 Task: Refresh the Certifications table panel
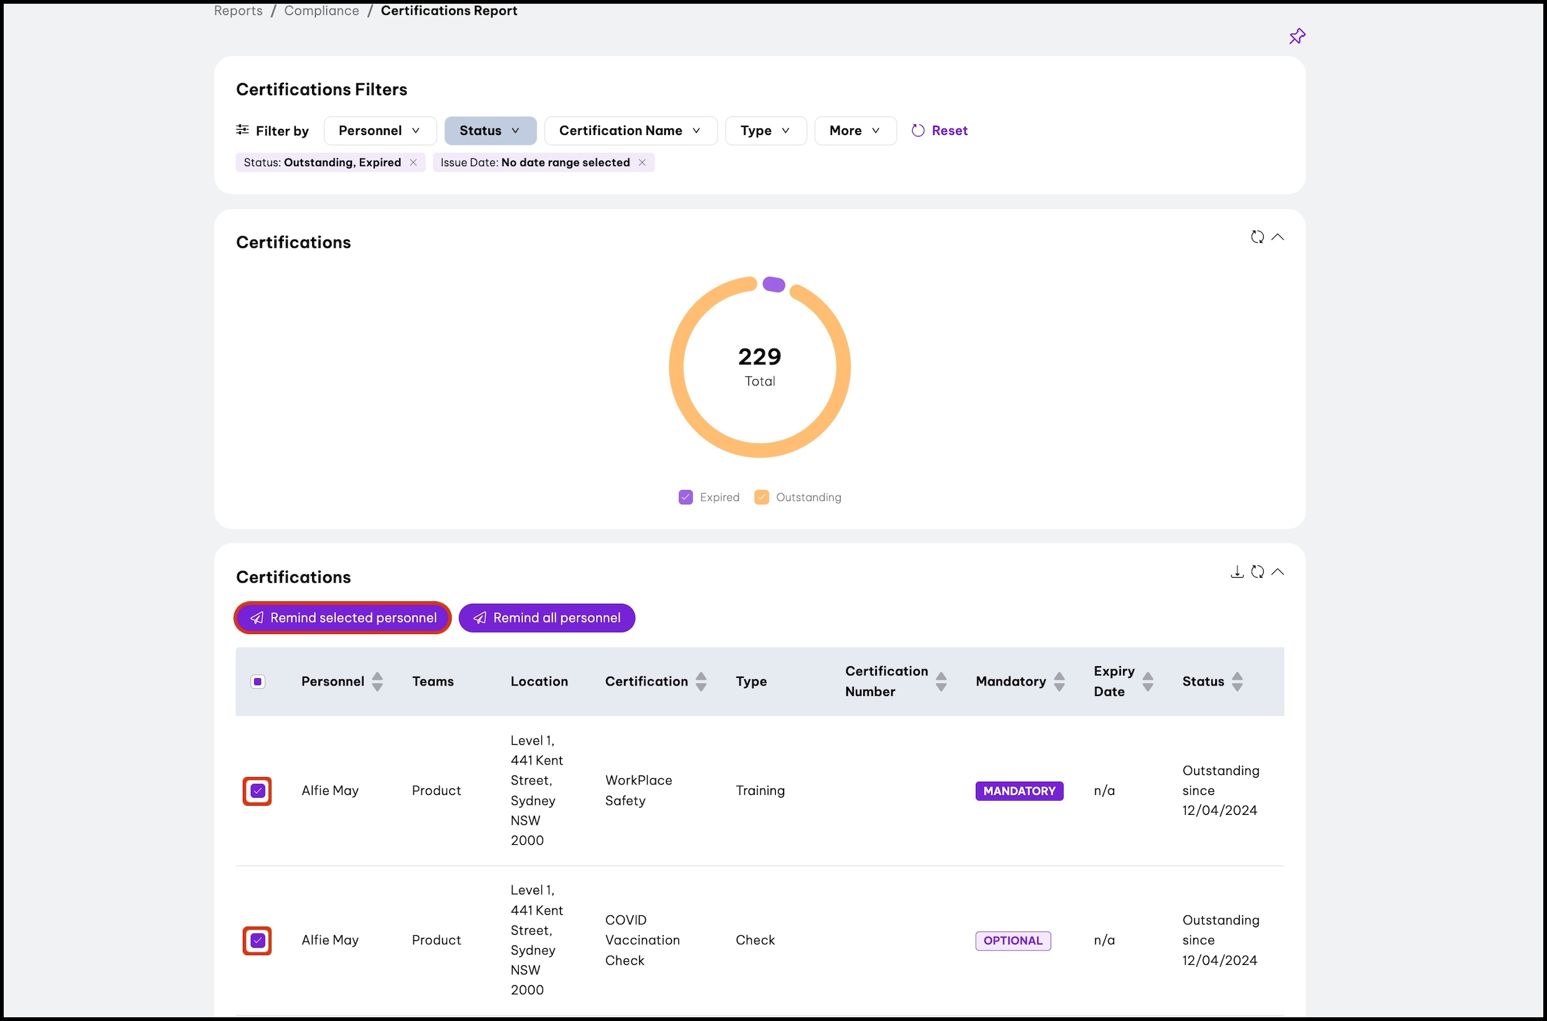pyautogui.click(x=1257, y=572)
